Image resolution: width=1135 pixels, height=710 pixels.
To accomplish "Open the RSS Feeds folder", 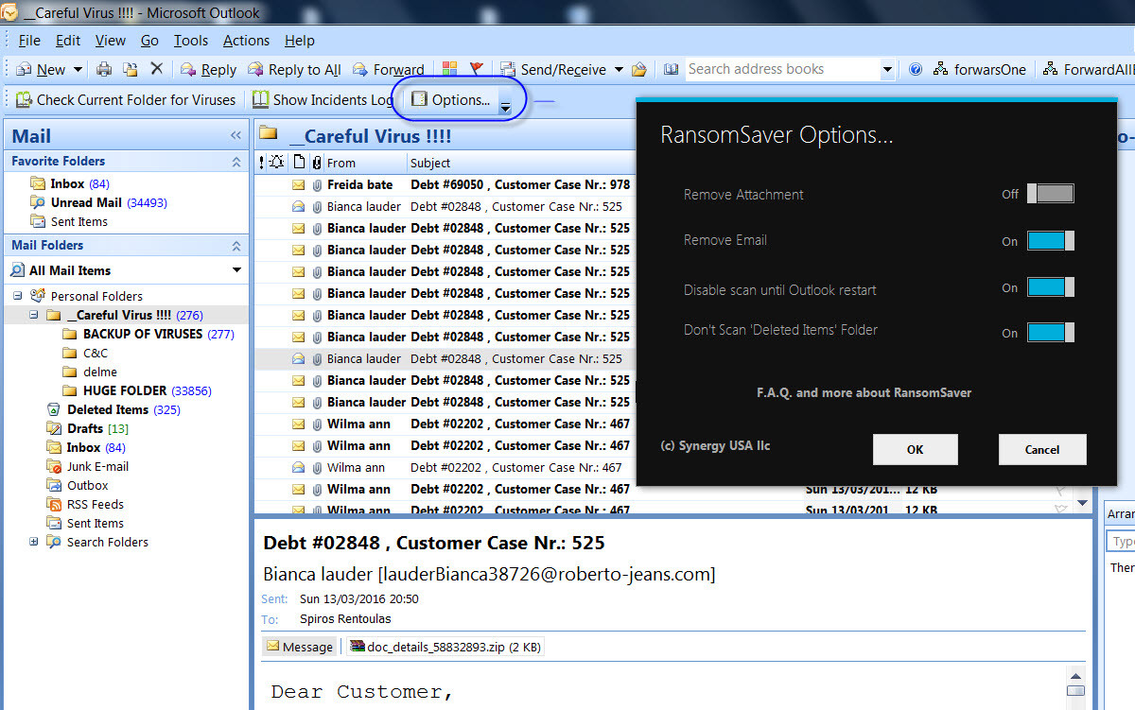I will tap(85, 504).
